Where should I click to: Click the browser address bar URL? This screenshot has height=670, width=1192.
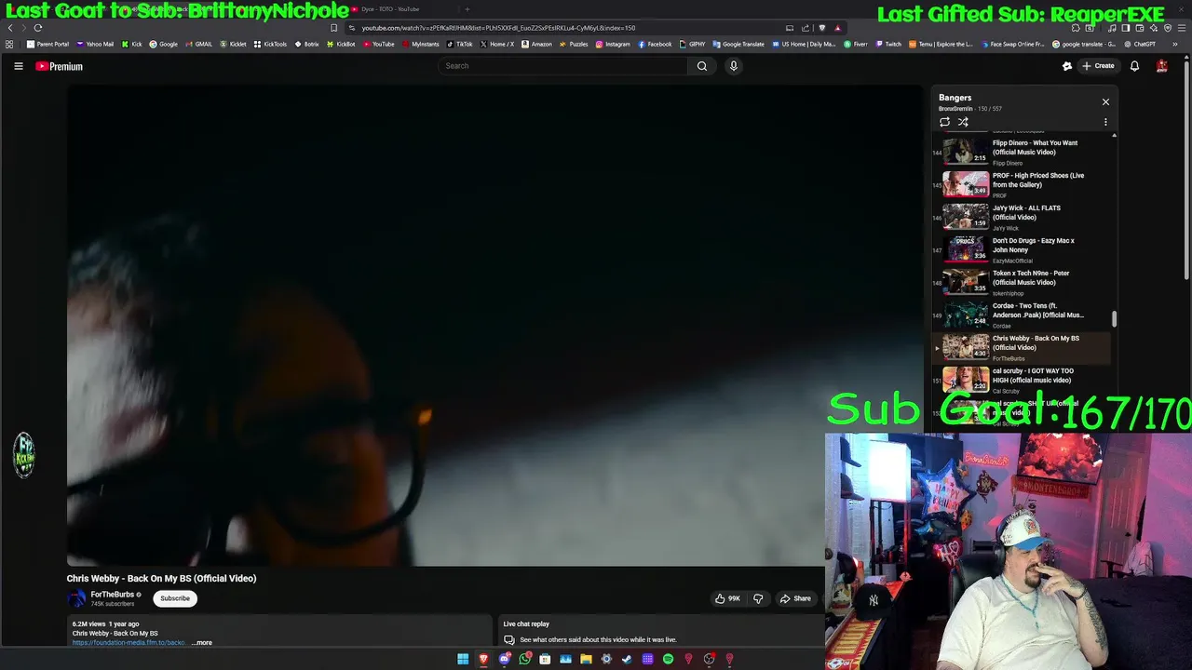pos(498,28)
